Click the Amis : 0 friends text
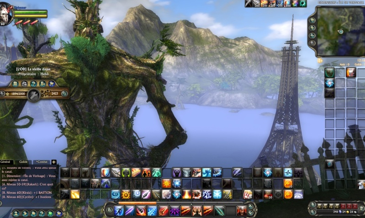Viewport: 365px width, 218px height. 344,64
